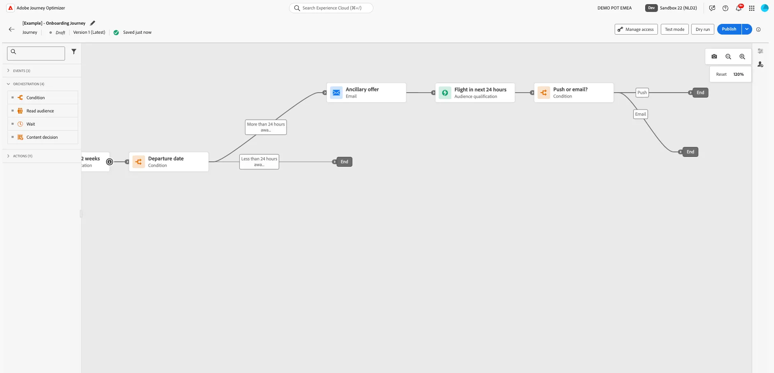Go back using the left arrow
774x373 pixels.
[x=12, y=29]
